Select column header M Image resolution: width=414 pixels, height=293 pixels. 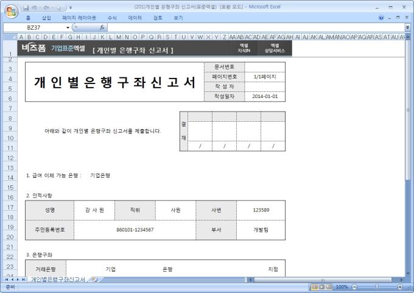click(x=119, y=37)
